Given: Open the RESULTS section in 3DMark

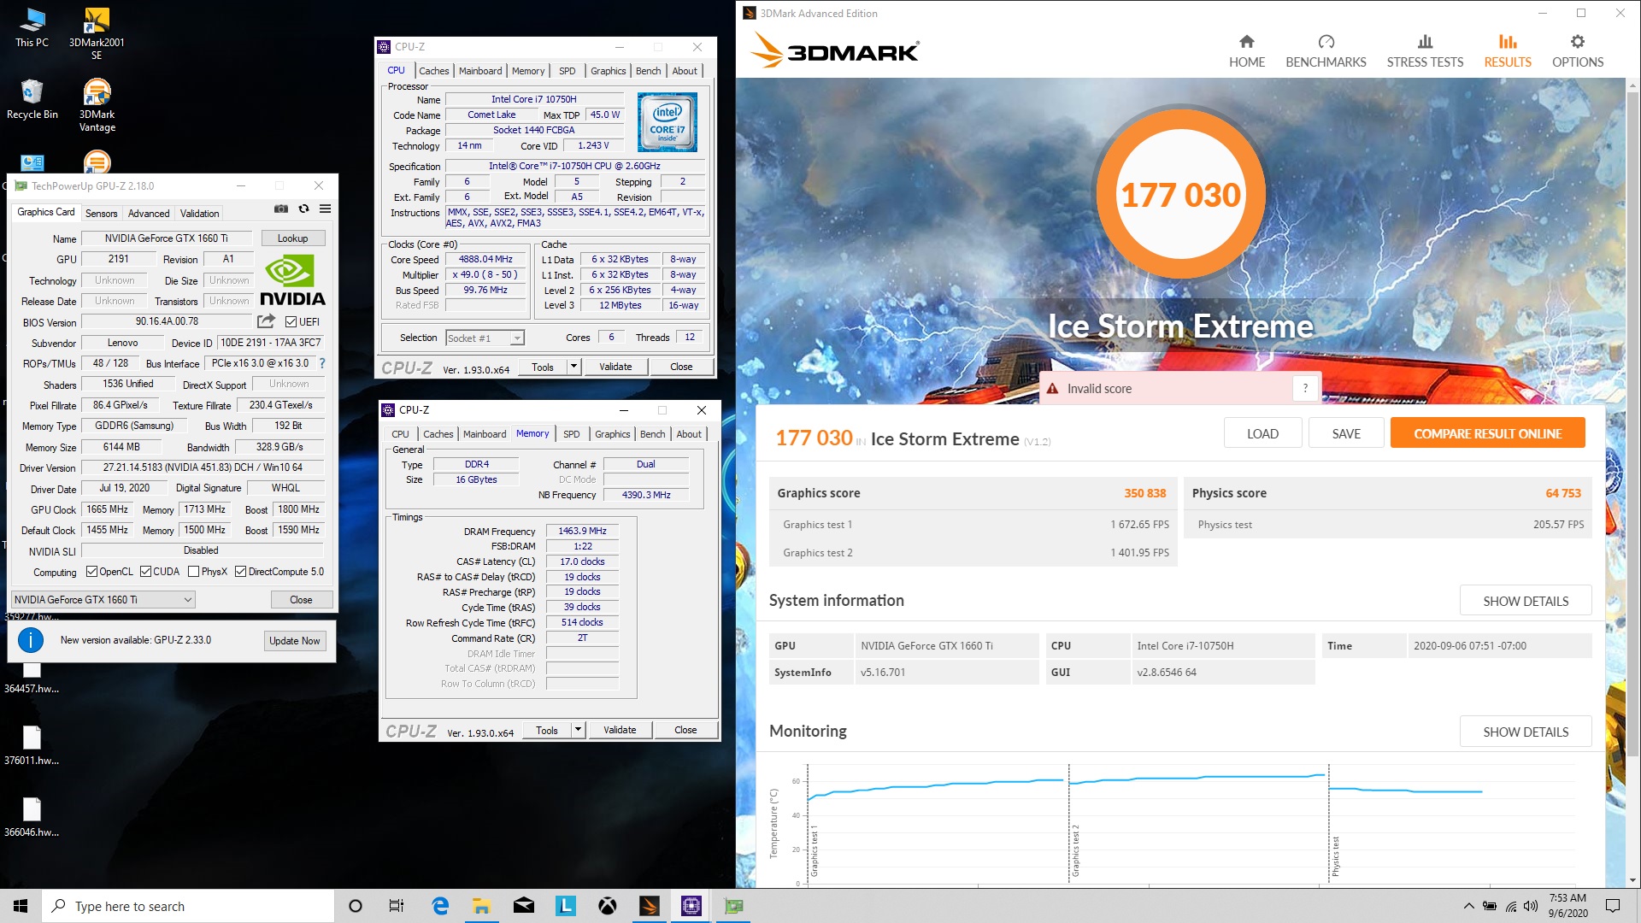Looking at the screenshot, I should tap(1507, 51).
